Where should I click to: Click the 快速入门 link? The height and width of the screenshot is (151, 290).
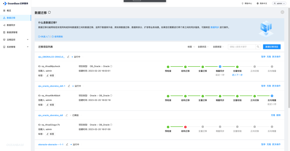(x=44, y=36)
